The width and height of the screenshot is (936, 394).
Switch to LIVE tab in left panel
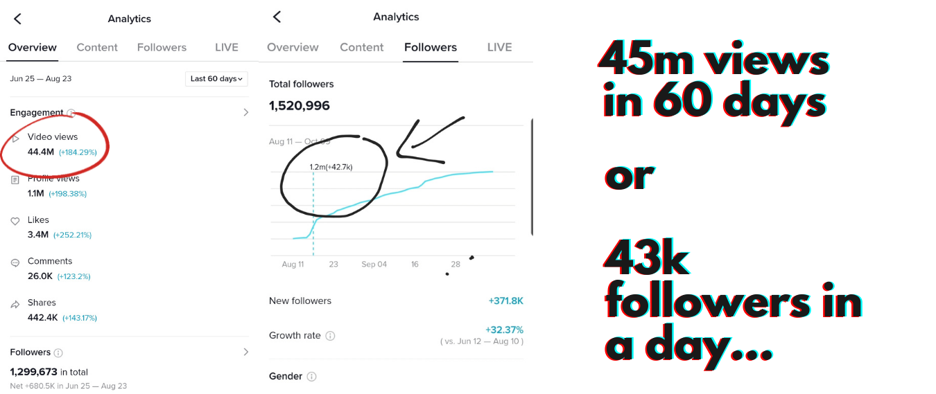[227, 48]
